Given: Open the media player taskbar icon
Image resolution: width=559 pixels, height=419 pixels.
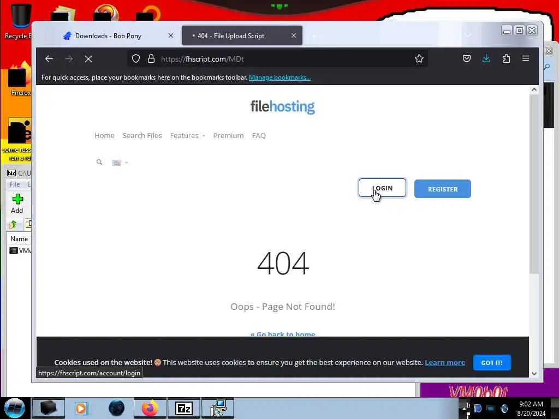Looking at the screenshot, I should click(x=81, y=408).
